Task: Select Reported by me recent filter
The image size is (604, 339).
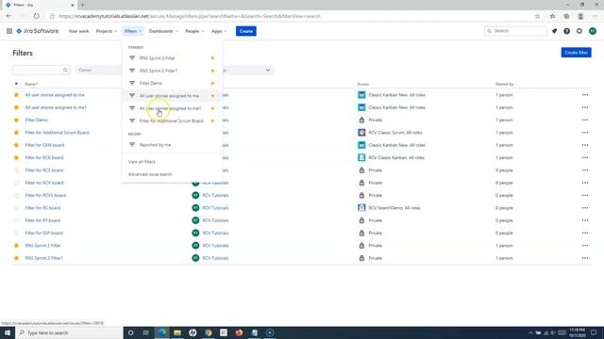Action: [172, 145]
